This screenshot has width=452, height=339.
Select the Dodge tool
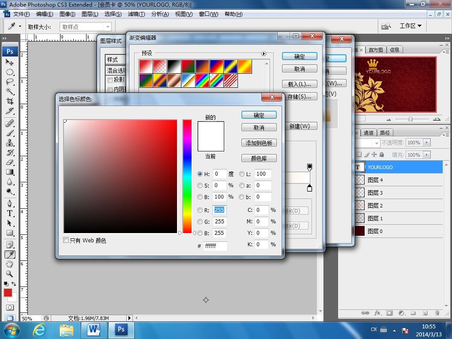[x=10, y=192]
